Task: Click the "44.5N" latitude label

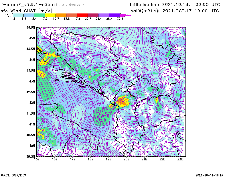Action: [x=31, y=49]
